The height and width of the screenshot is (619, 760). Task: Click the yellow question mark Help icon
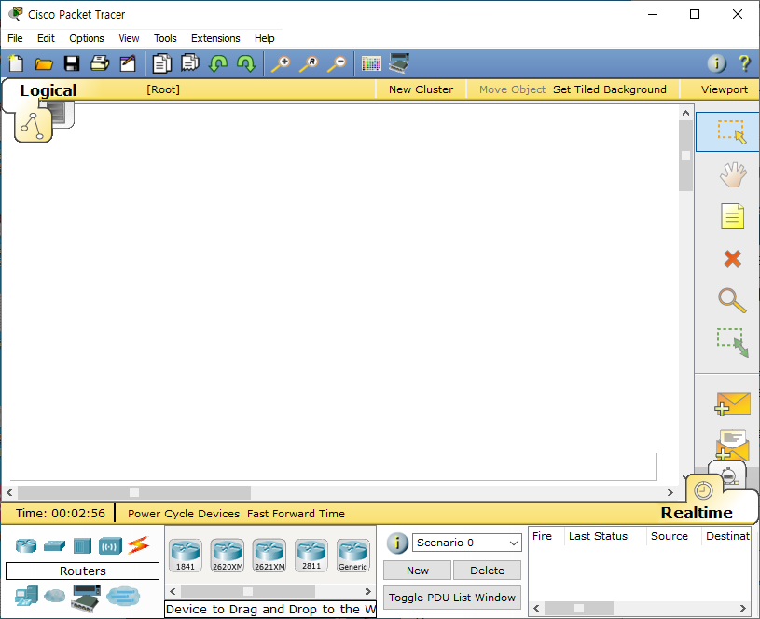click(744, 63)
